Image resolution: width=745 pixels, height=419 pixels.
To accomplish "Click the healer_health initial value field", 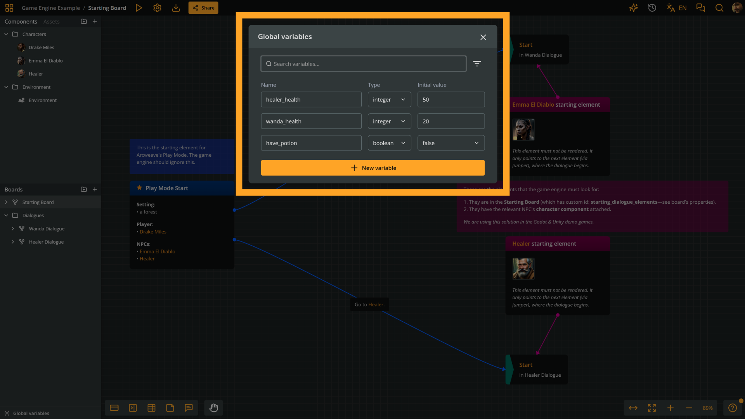I will click(x=451, y=99).
